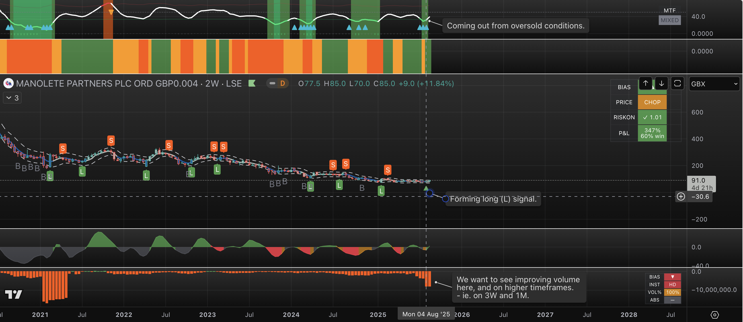This screenshot has height=322, width=743.
Task: Click the orange VOL% 100% swatch
Action: (672, 292)
